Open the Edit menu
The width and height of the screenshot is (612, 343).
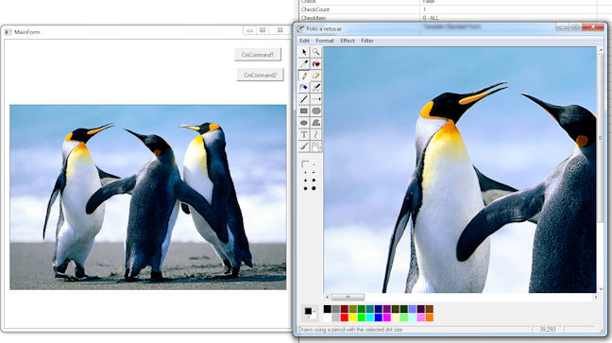tap(304, 41)
